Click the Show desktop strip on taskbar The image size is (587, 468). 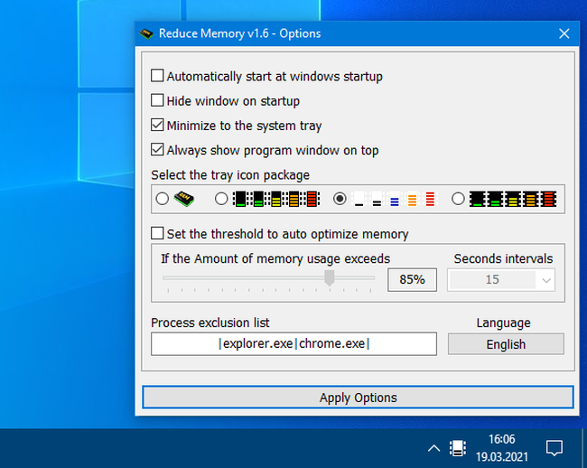(x=585, y=448)
